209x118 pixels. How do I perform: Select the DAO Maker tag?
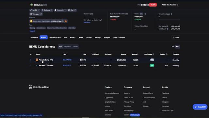(72, 28)
